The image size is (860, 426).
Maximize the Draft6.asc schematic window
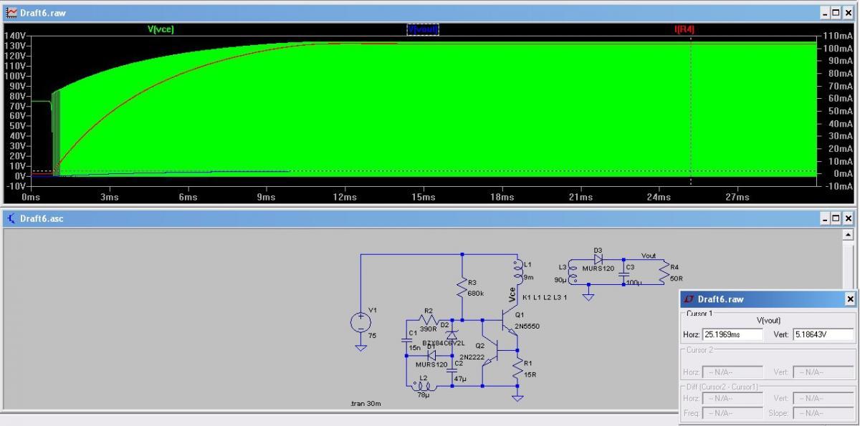click(x=836, y=218)
